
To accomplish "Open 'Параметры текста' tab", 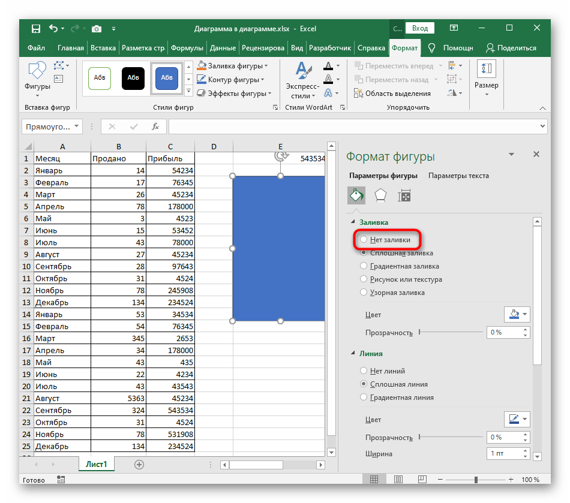I will [x=458, y=176].
